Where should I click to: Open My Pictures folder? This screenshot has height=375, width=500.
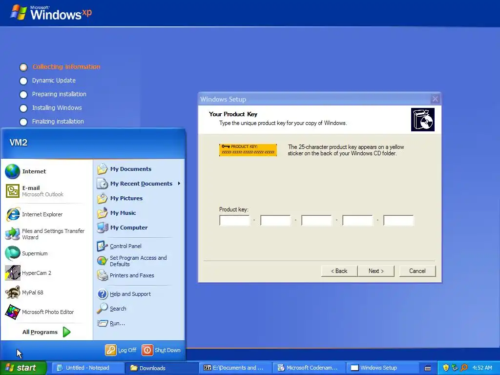pos(139,198)
